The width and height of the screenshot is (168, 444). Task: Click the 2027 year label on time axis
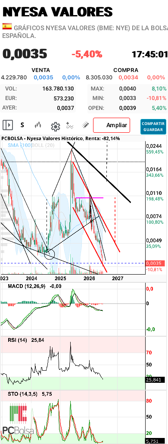pos(118,278)
